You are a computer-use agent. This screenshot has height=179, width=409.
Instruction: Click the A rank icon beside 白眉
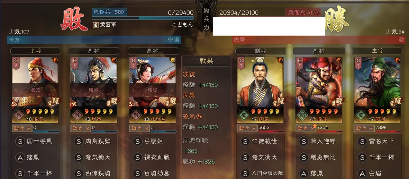[x=362, y=173]
